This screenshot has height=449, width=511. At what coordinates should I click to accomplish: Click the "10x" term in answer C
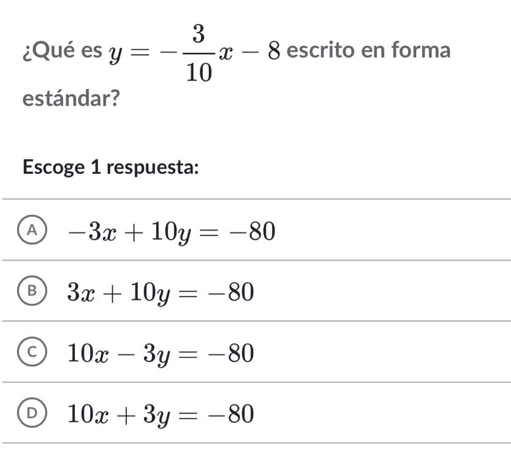coord(86,353)
